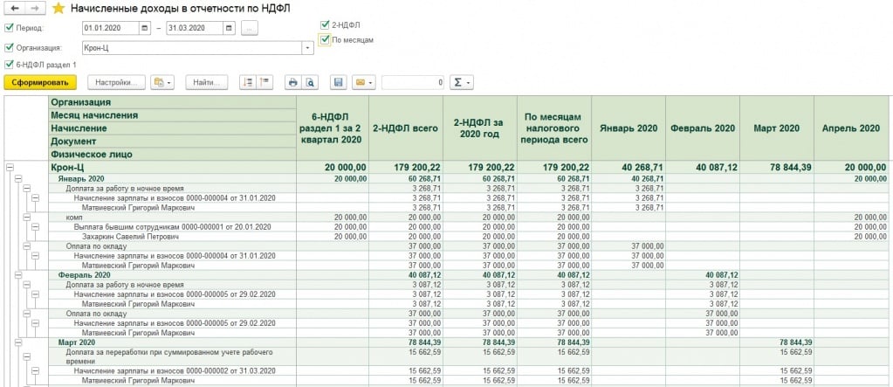Click the forward navigation arrow
The image size is (893, 387).
[35, 8]
